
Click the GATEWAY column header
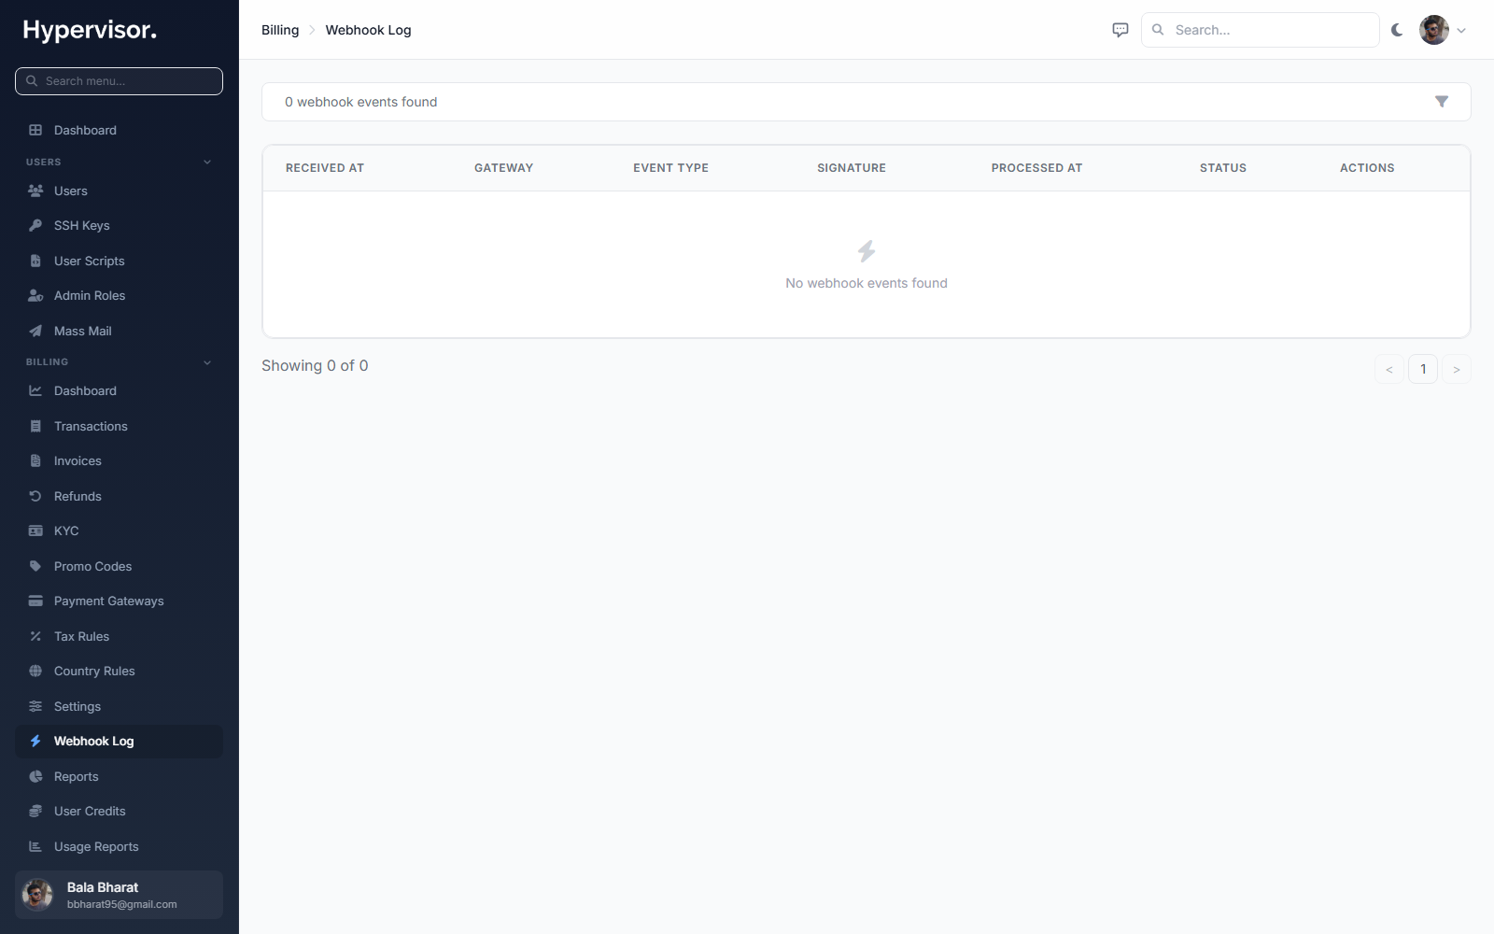pos(503,168)
